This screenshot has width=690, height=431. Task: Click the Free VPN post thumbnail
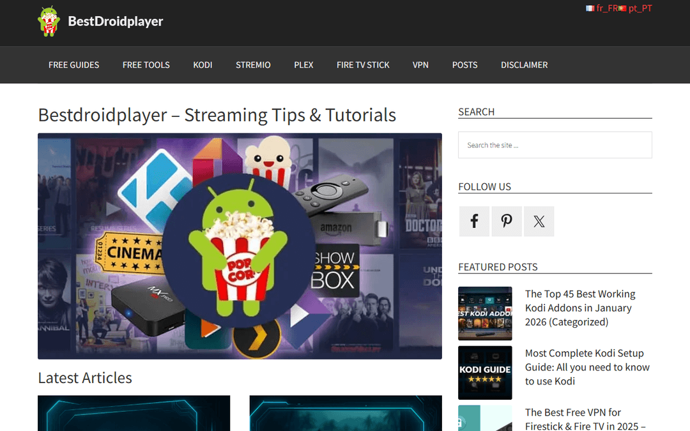pos(485,418)
